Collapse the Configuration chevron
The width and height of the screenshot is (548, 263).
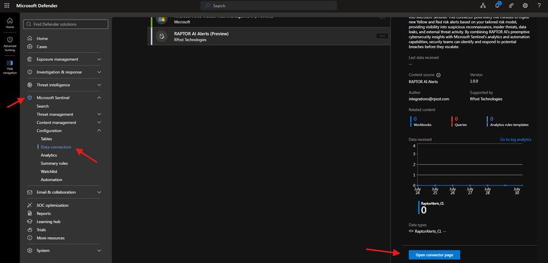coord(99,130)
